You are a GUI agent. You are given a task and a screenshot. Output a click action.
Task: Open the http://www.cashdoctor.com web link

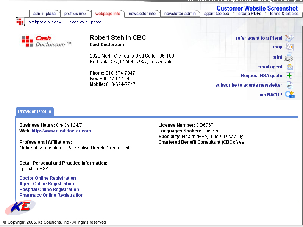(x=61, y=131)
